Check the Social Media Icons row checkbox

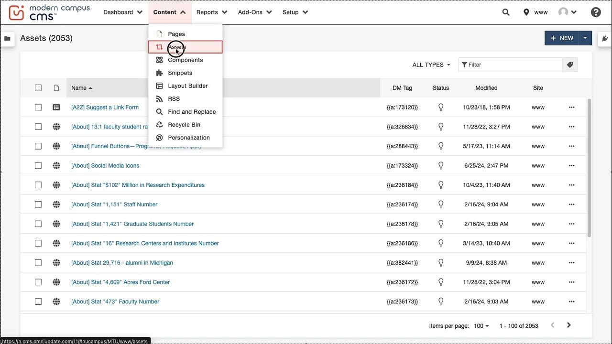[x=38, y=166]
